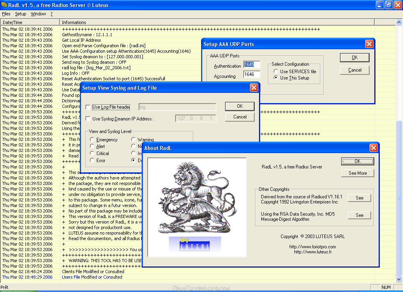403x292 pixels.
Task: Enable Use Syslog Deamon IP Address checkbox
Action: coord(88,119)
